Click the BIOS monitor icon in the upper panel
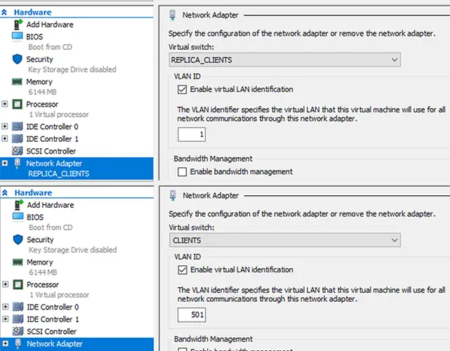The image size is (450, 351). [x=18, y=37]
